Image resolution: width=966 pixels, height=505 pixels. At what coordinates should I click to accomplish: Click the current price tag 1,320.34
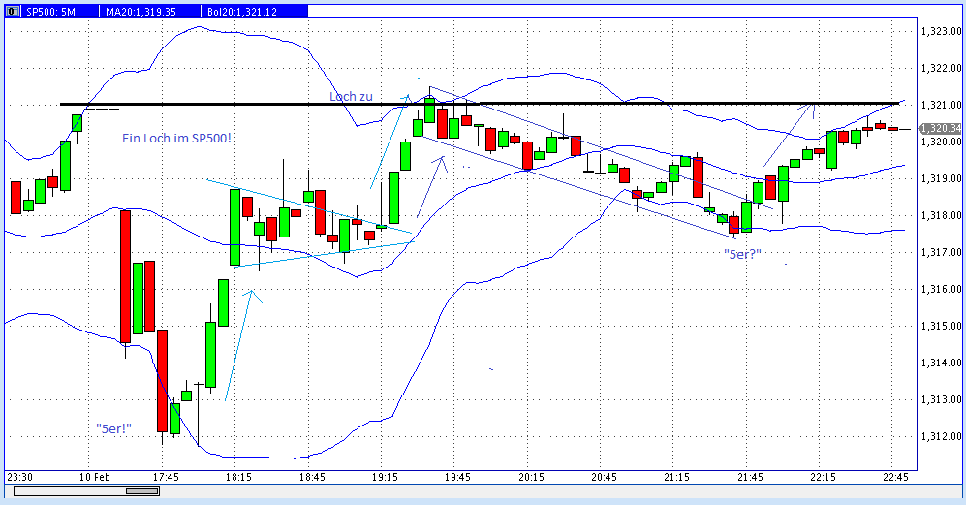pos(940,128)
